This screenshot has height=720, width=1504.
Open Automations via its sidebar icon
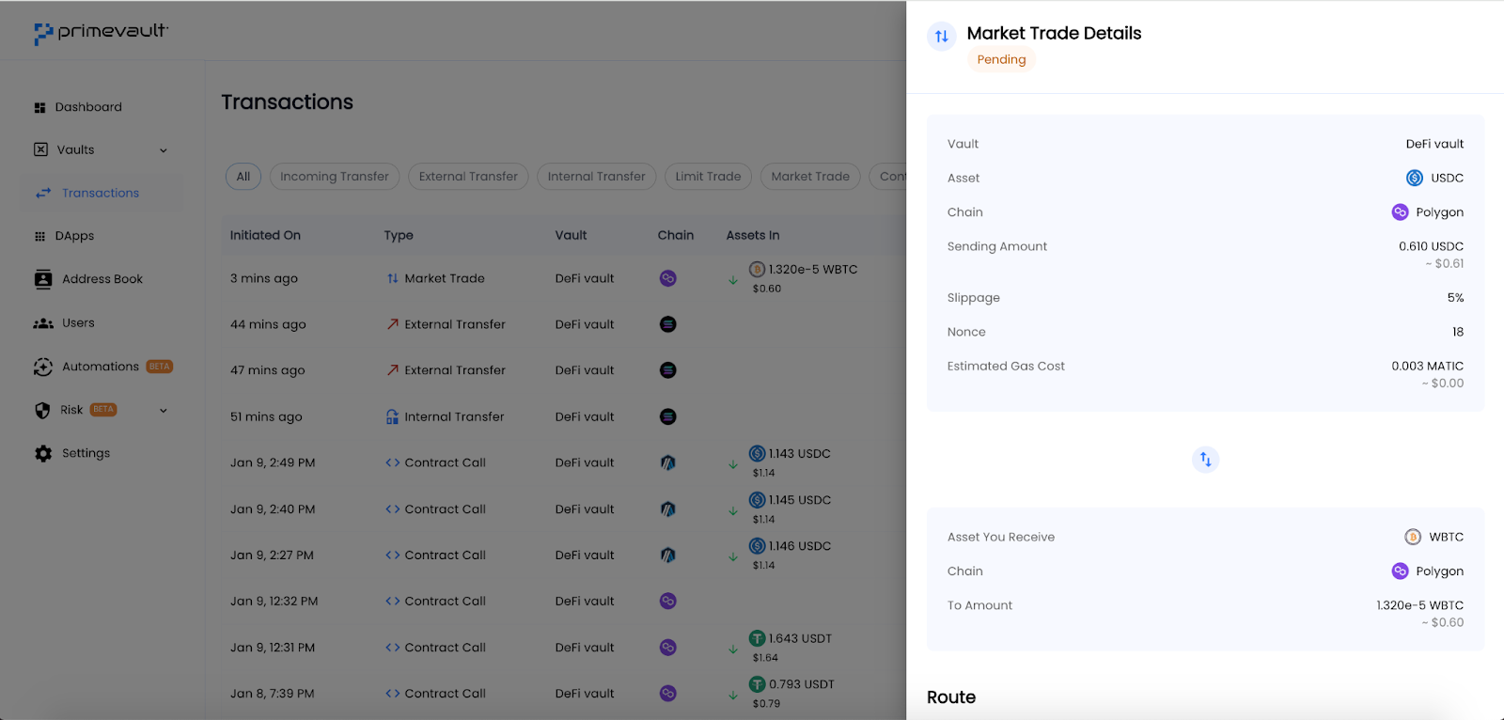tap(43, 367)
